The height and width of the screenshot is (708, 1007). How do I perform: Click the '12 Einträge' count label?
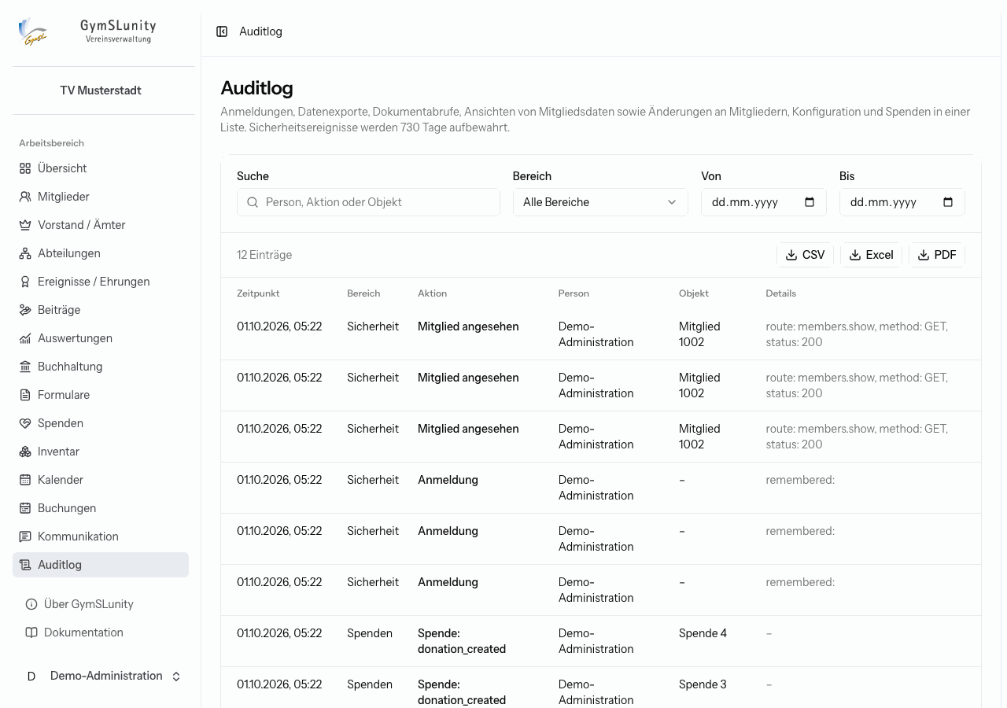click(x=264, y=255)
